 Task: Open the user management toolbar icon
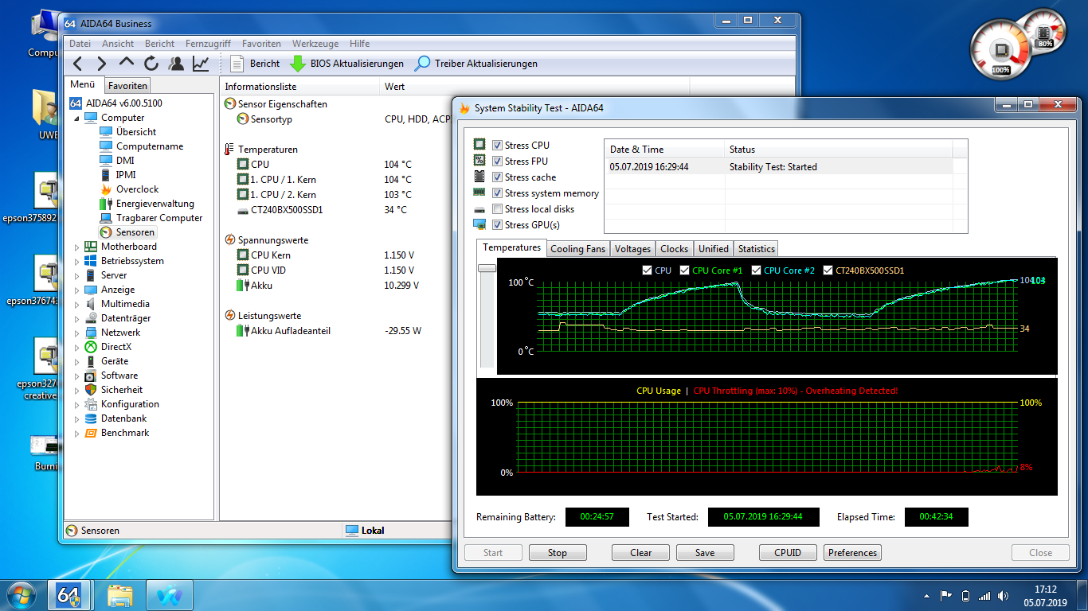click(176, 64)
